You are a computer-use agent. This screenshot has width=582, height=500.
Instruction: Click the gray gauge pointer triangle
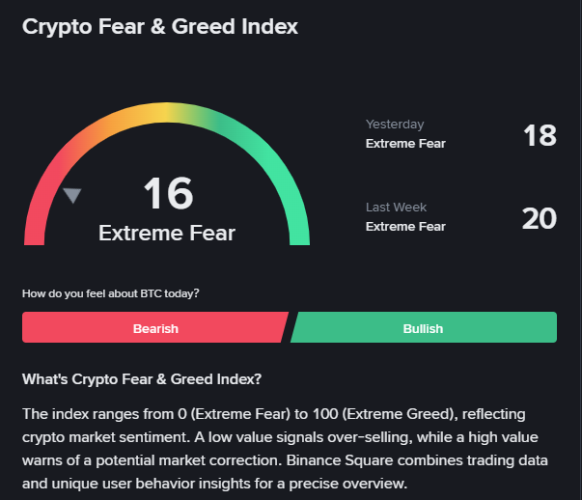click(x=72, y=195)
